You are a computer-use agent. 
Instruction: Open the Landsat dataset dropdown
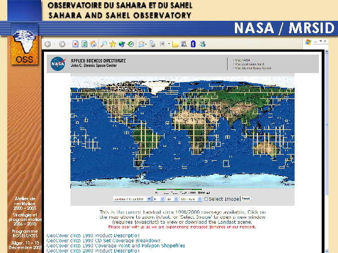click(x=132, y=199)
